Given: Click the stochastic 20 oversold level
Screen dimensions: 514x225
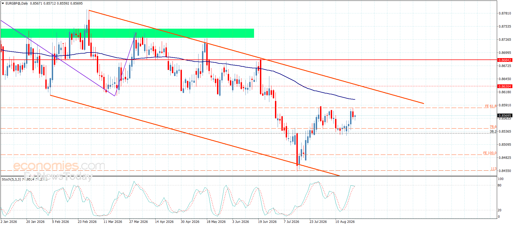Looking at the screenshot, I should pos(500,210).
